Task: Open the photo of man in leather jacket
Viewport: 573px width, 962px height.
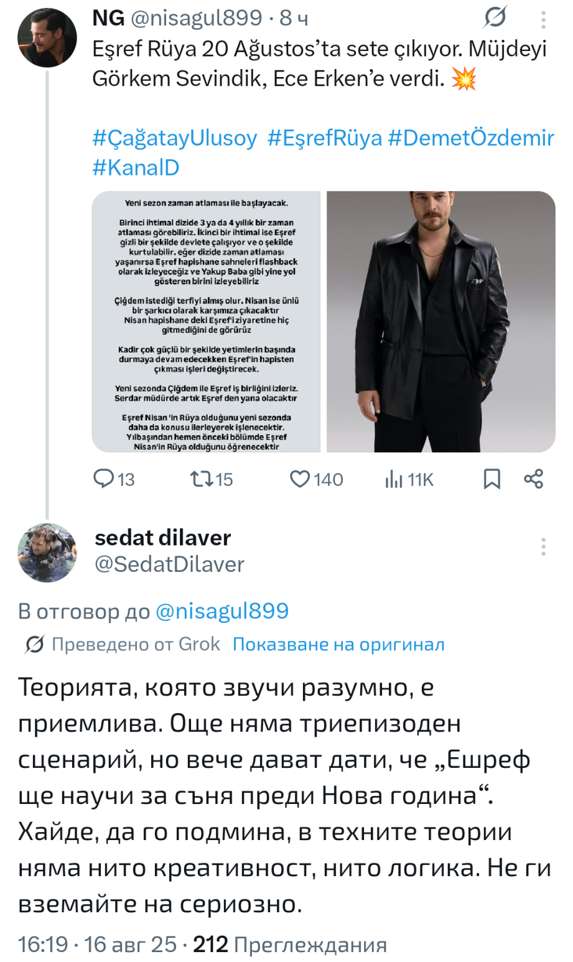Action: coord(440,321)
